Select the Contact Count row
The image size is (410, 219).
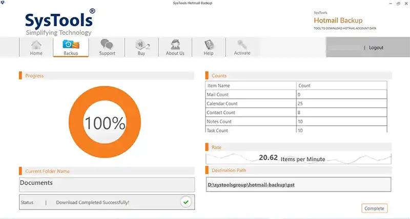296,113
